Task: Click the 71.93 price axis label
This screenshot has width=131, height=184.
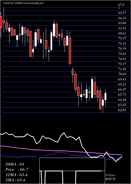Action: (122, 69)
